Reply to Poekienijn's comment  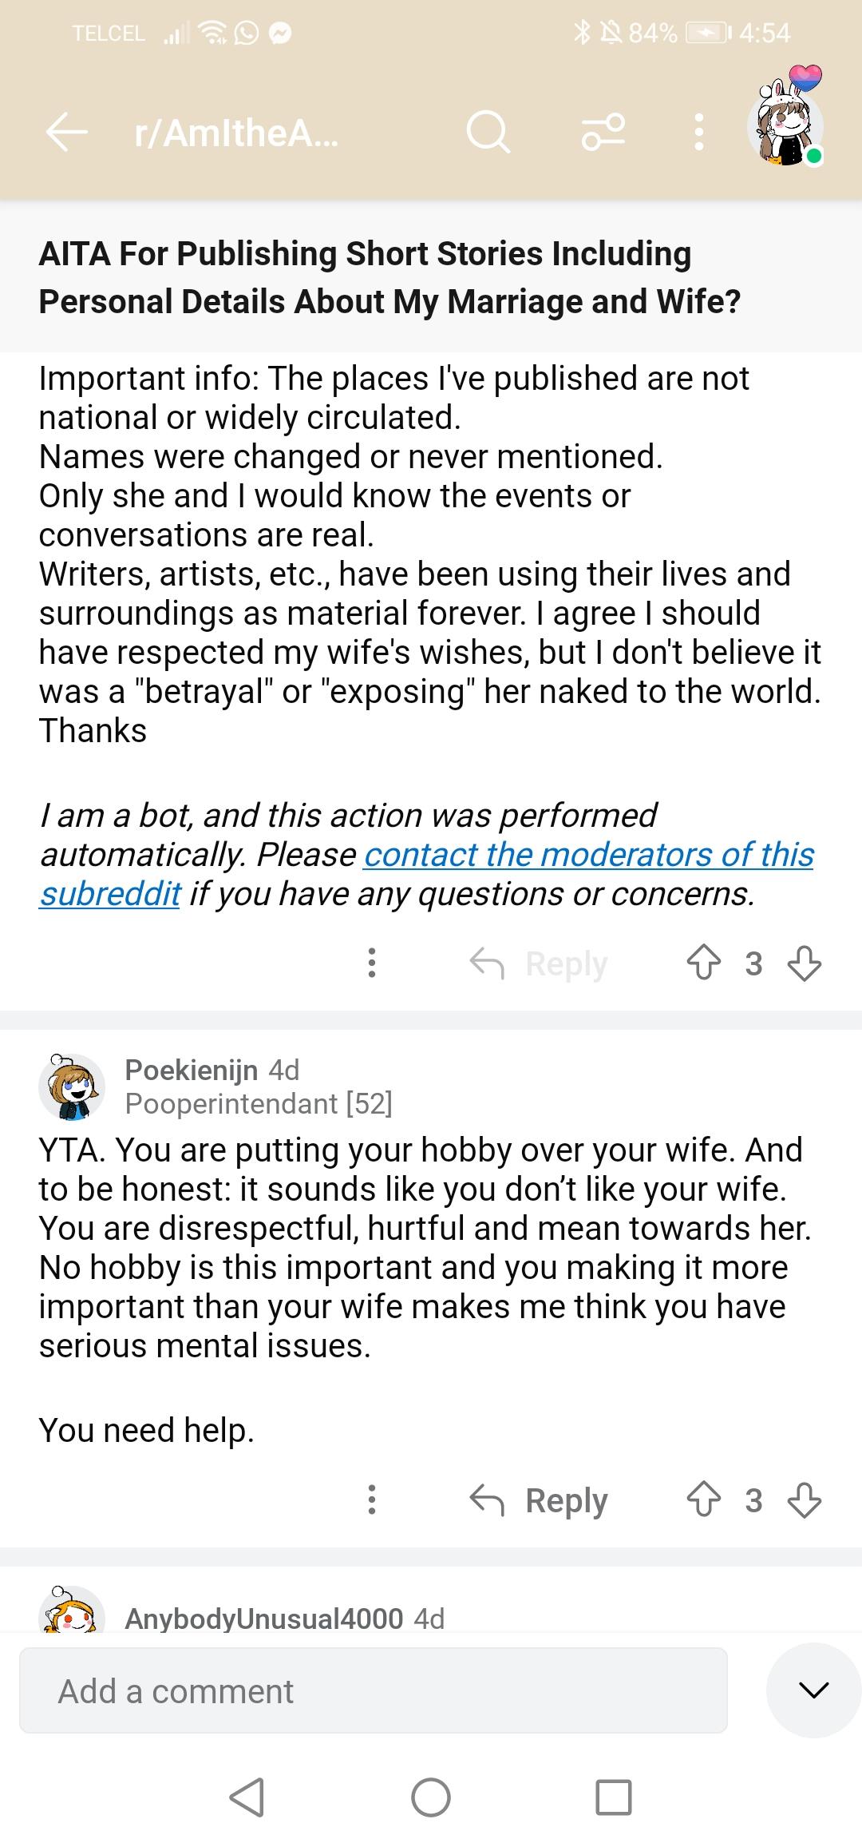(540, 1500)
